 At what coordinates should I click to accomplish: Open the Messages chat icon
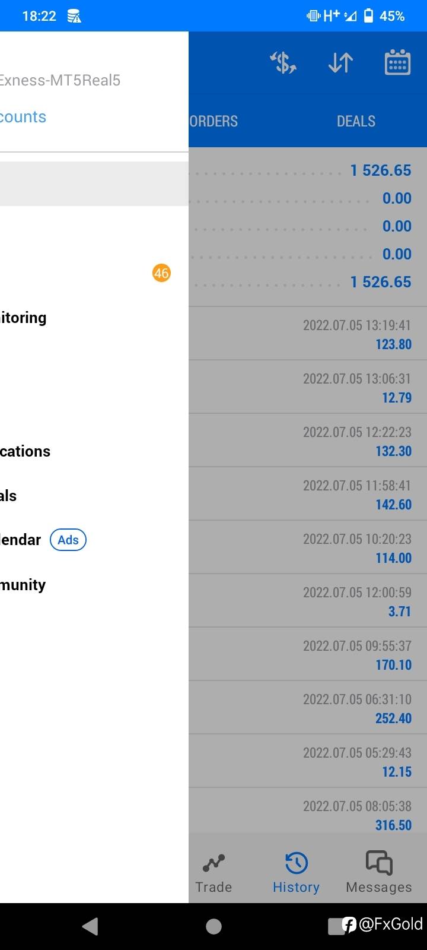[x=379, y=863]
